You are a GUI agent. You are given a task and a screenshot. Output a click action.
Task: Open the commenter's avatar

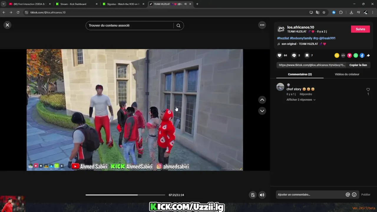[x=280, y=87]
